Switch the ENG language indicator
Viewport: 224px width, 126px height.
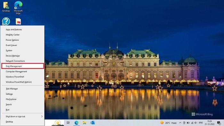(201, 123)
